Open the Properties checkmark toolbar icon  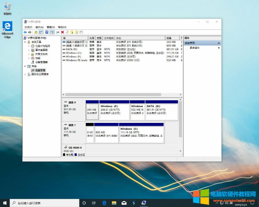tap(67, 32)
